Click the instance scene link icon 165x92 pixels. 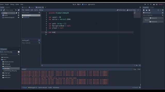(x=4, y=10)
